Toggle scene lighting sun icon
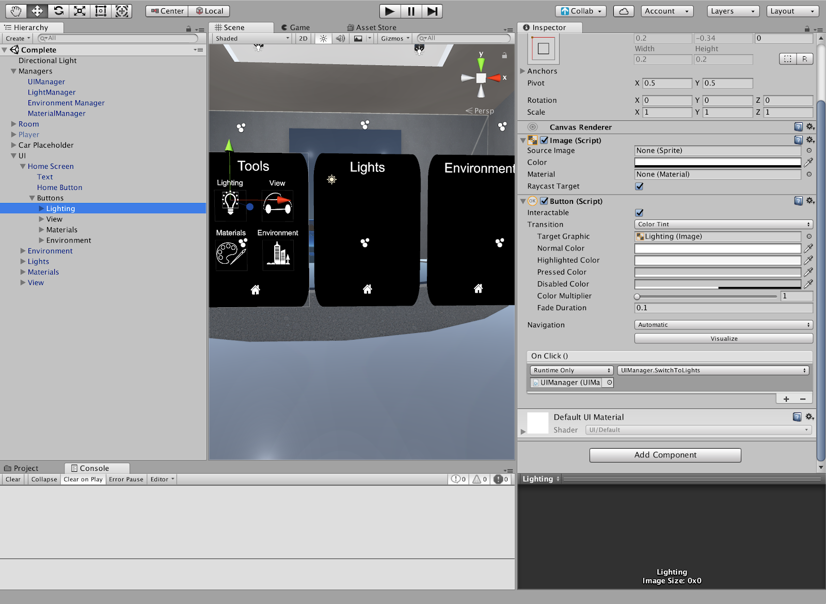 [323, 38]
